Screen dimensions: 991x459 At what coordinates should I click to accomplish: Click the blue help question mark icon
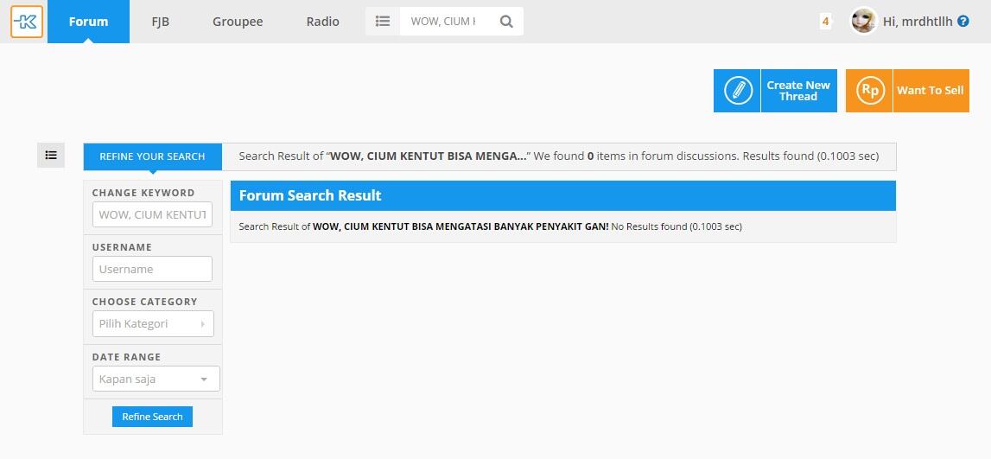click(x=963, y=21)
